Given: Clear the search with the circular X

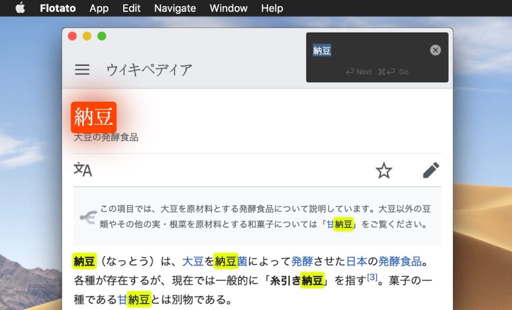Looking at the screenshot, I should click(x=435, y=49).
